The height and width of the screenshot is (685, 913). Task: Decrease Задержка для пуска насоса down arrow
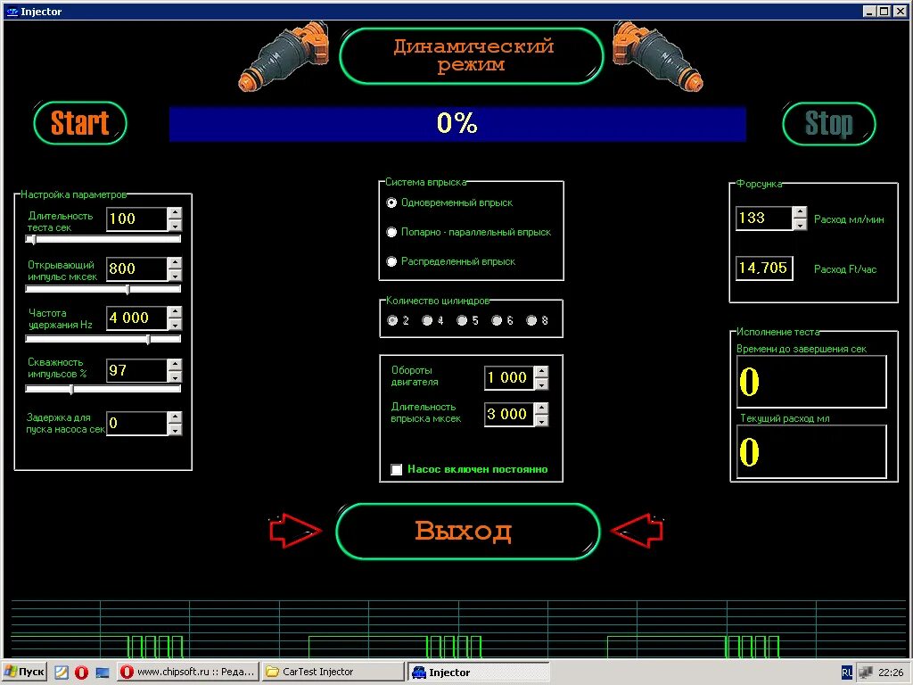(175, 430)
